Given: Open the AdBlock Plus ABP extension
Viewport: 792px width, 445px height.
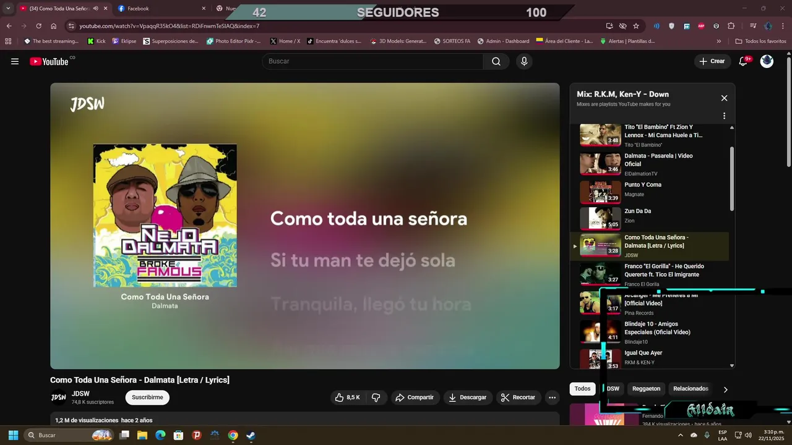Looking at the screenshot, I should coord(701,26).
